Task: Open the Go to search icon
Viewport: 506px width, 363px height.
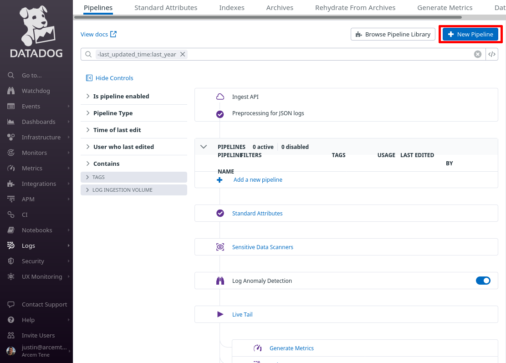Action: (11, 75)
